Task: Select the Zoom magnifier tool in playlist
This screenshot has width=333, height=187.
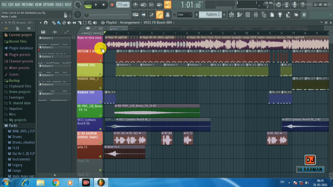Action: point(90,23)
